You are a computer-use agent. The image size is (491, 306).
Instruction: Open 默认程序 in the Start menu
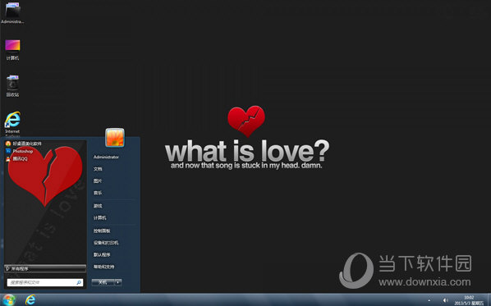(x=102, y=254)
